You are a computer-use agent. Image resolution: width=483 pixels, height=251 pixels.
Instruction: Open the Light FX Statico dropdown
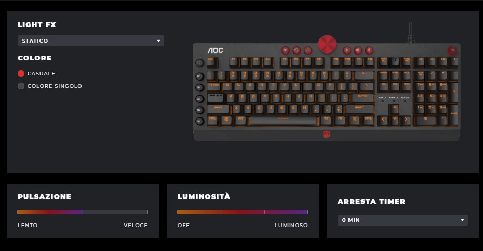click(91, 41)
